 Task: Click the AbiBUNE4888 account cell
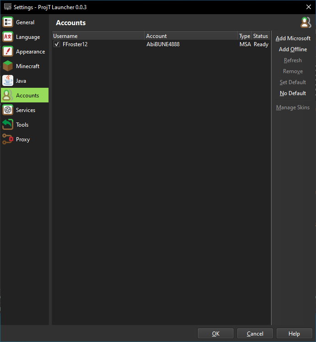click(163, 44)
